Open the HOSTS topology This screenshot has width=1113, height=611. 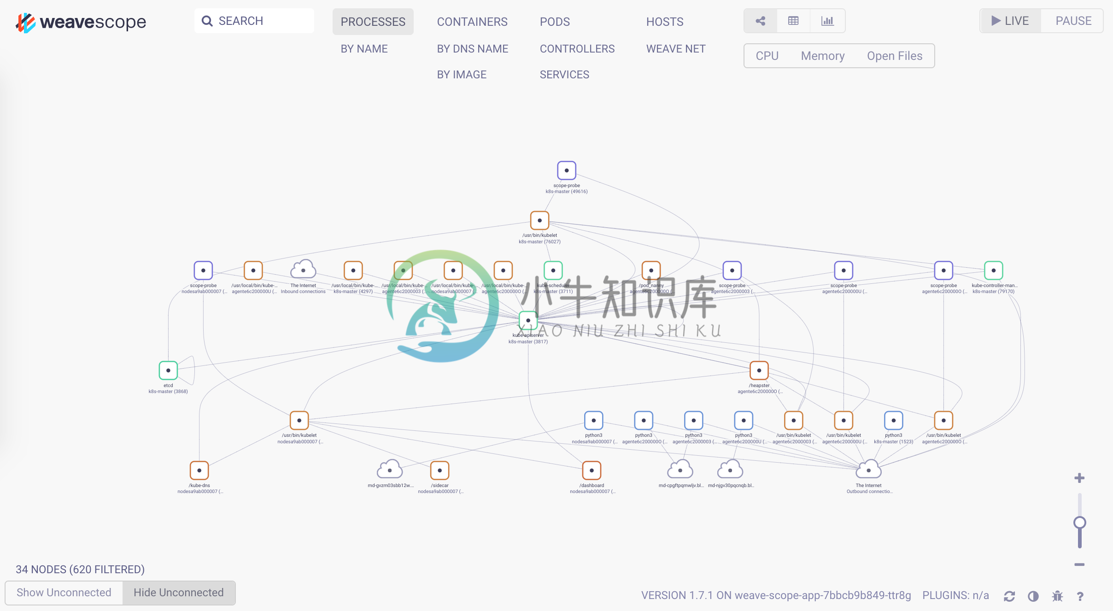(x=665, y=22)
